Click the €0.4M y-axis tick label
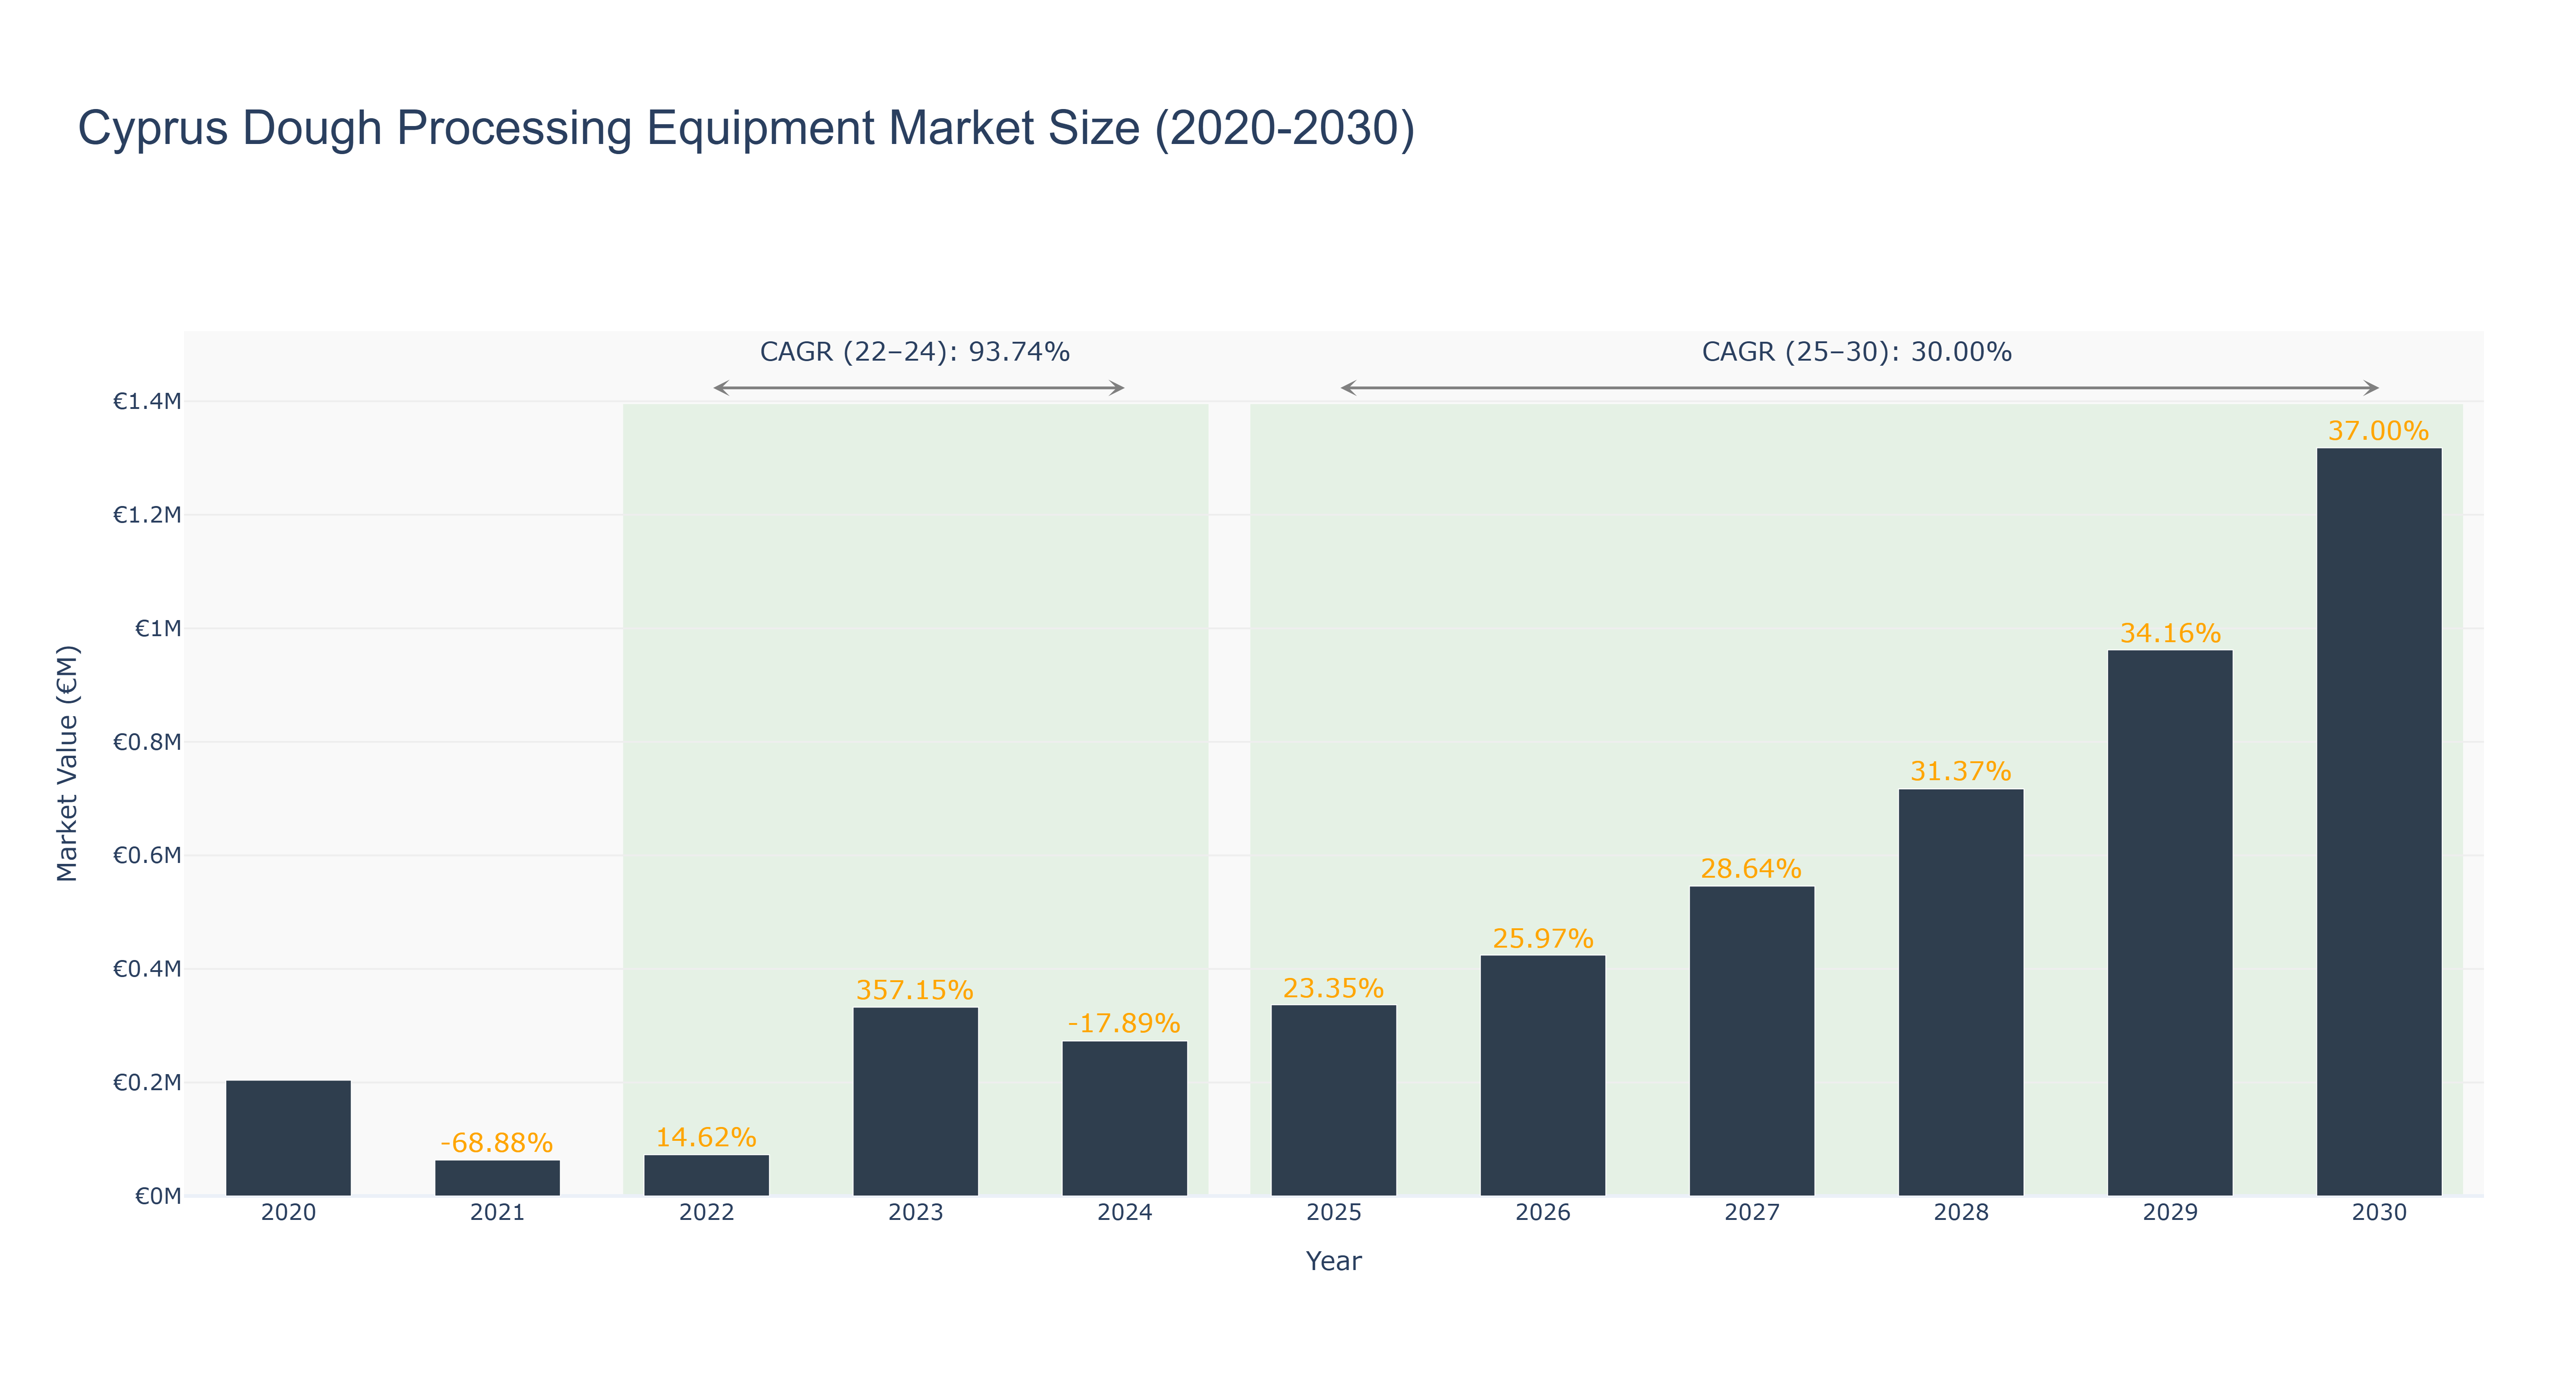This screenshot has height=1380, width=2576. coord(147,969)
